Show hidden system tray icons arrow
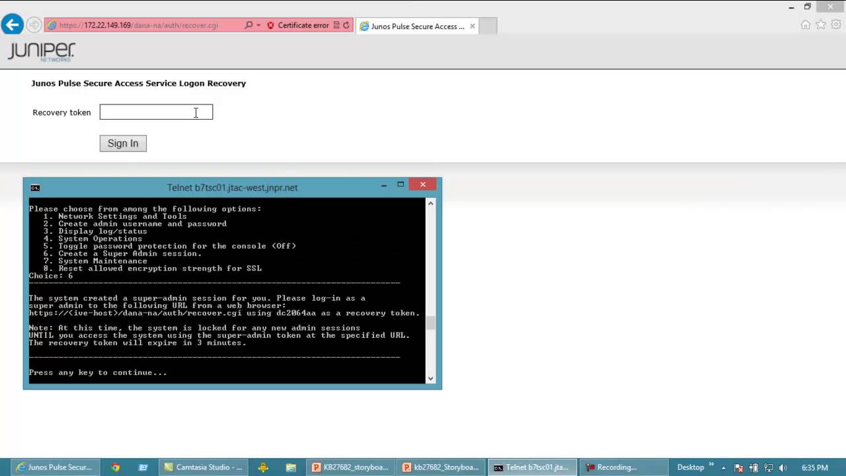This screenshot has height=476, width=846. click(x=724, y=468)
